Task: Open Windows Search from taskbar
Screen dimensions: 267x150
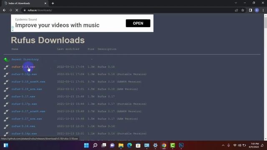Action: click(95, 145)
